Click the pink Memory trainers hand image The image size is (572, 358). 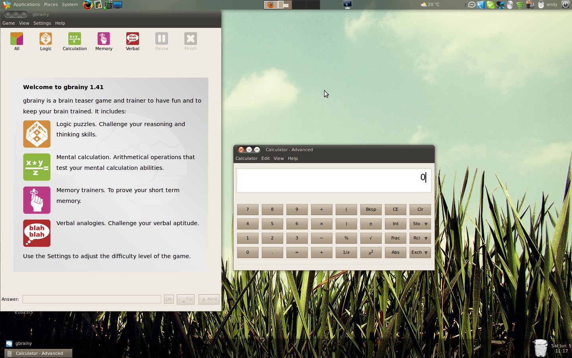(x=37, y=200)
